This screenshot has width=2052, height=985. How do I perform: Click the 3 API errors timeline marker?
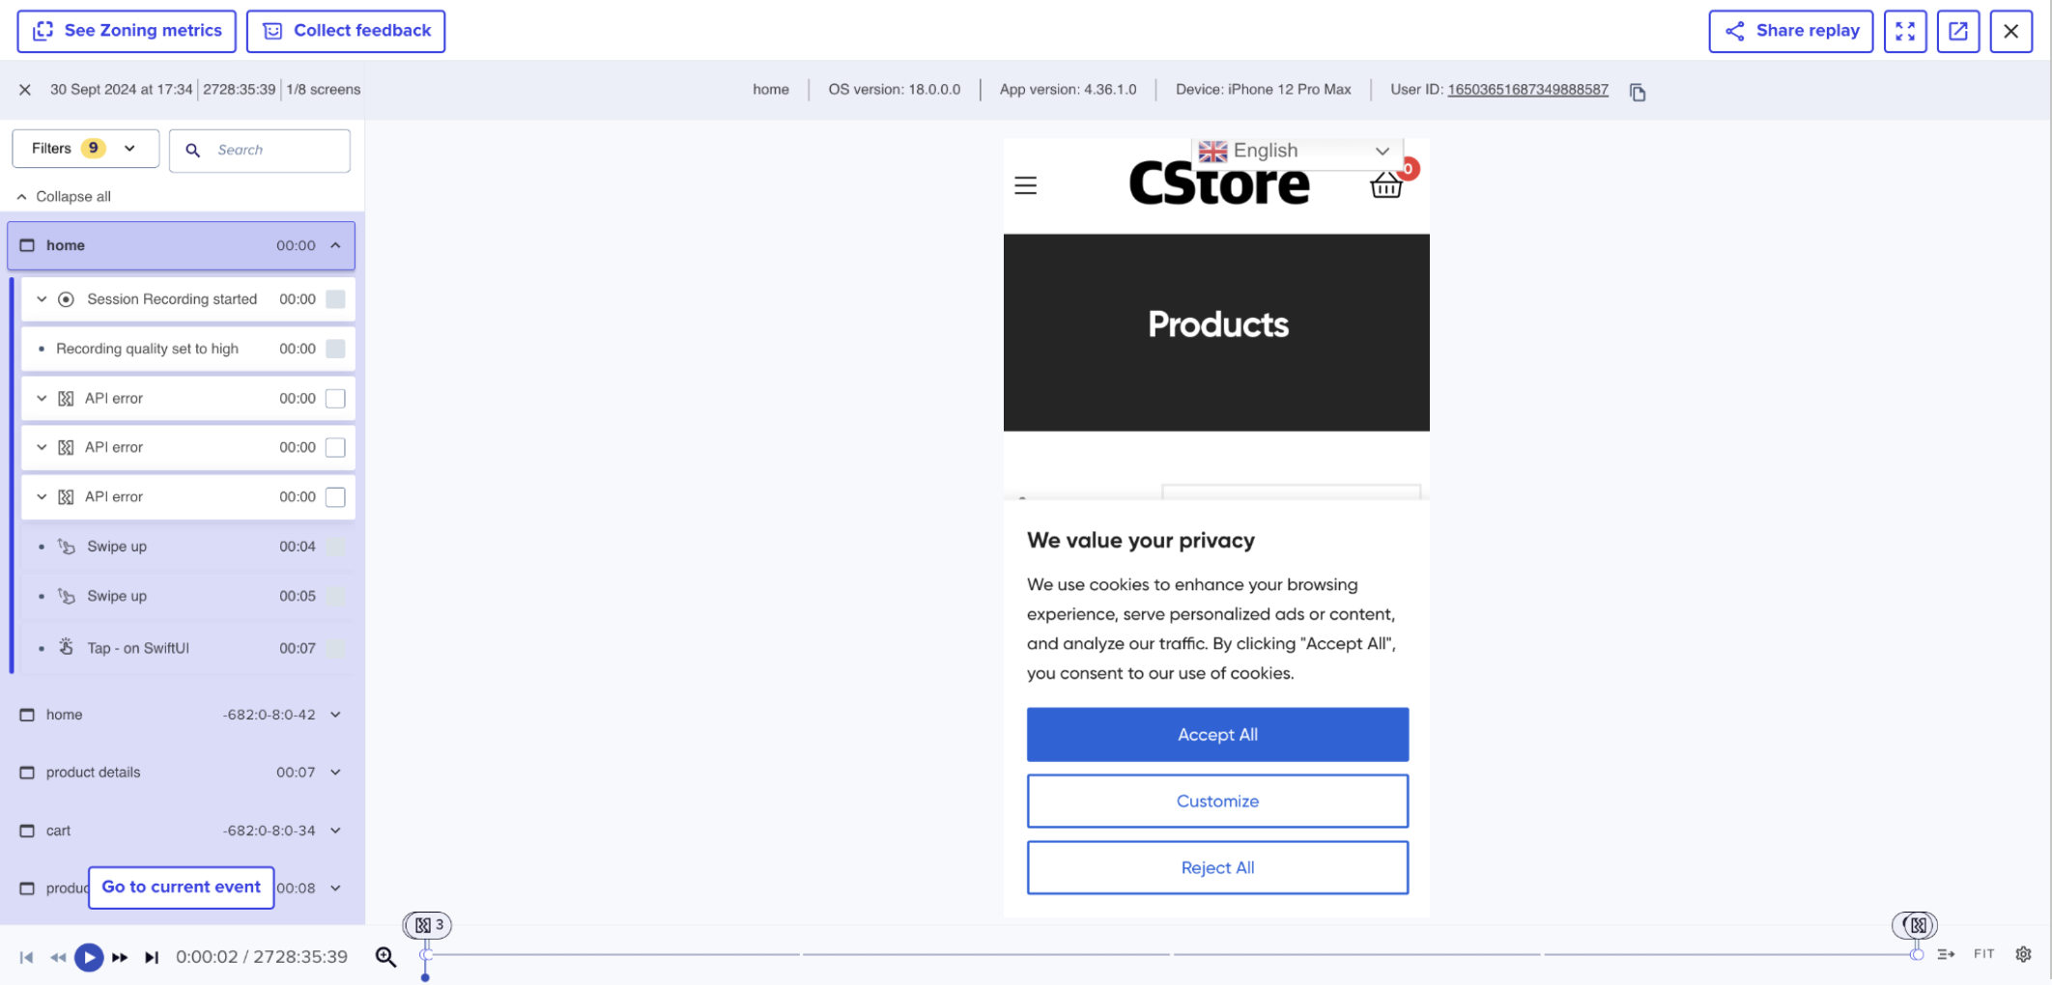click(x=428, y=925)
